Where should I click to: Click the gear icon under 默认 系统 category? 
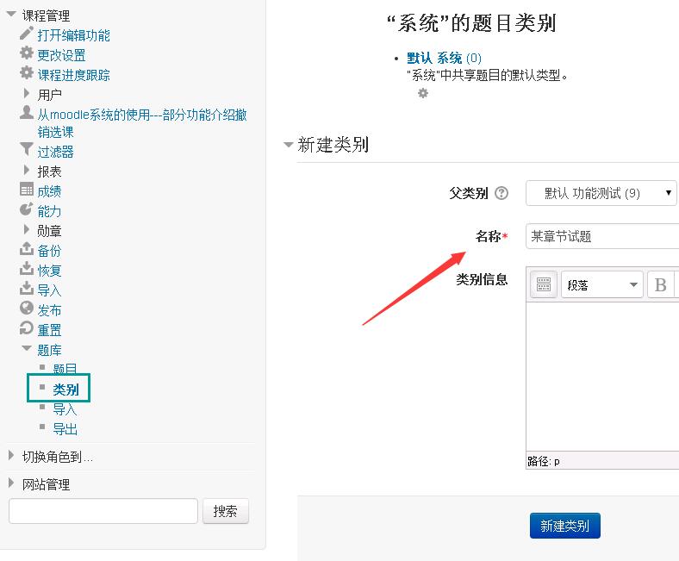pyautogui.click(x=423, y=93)
